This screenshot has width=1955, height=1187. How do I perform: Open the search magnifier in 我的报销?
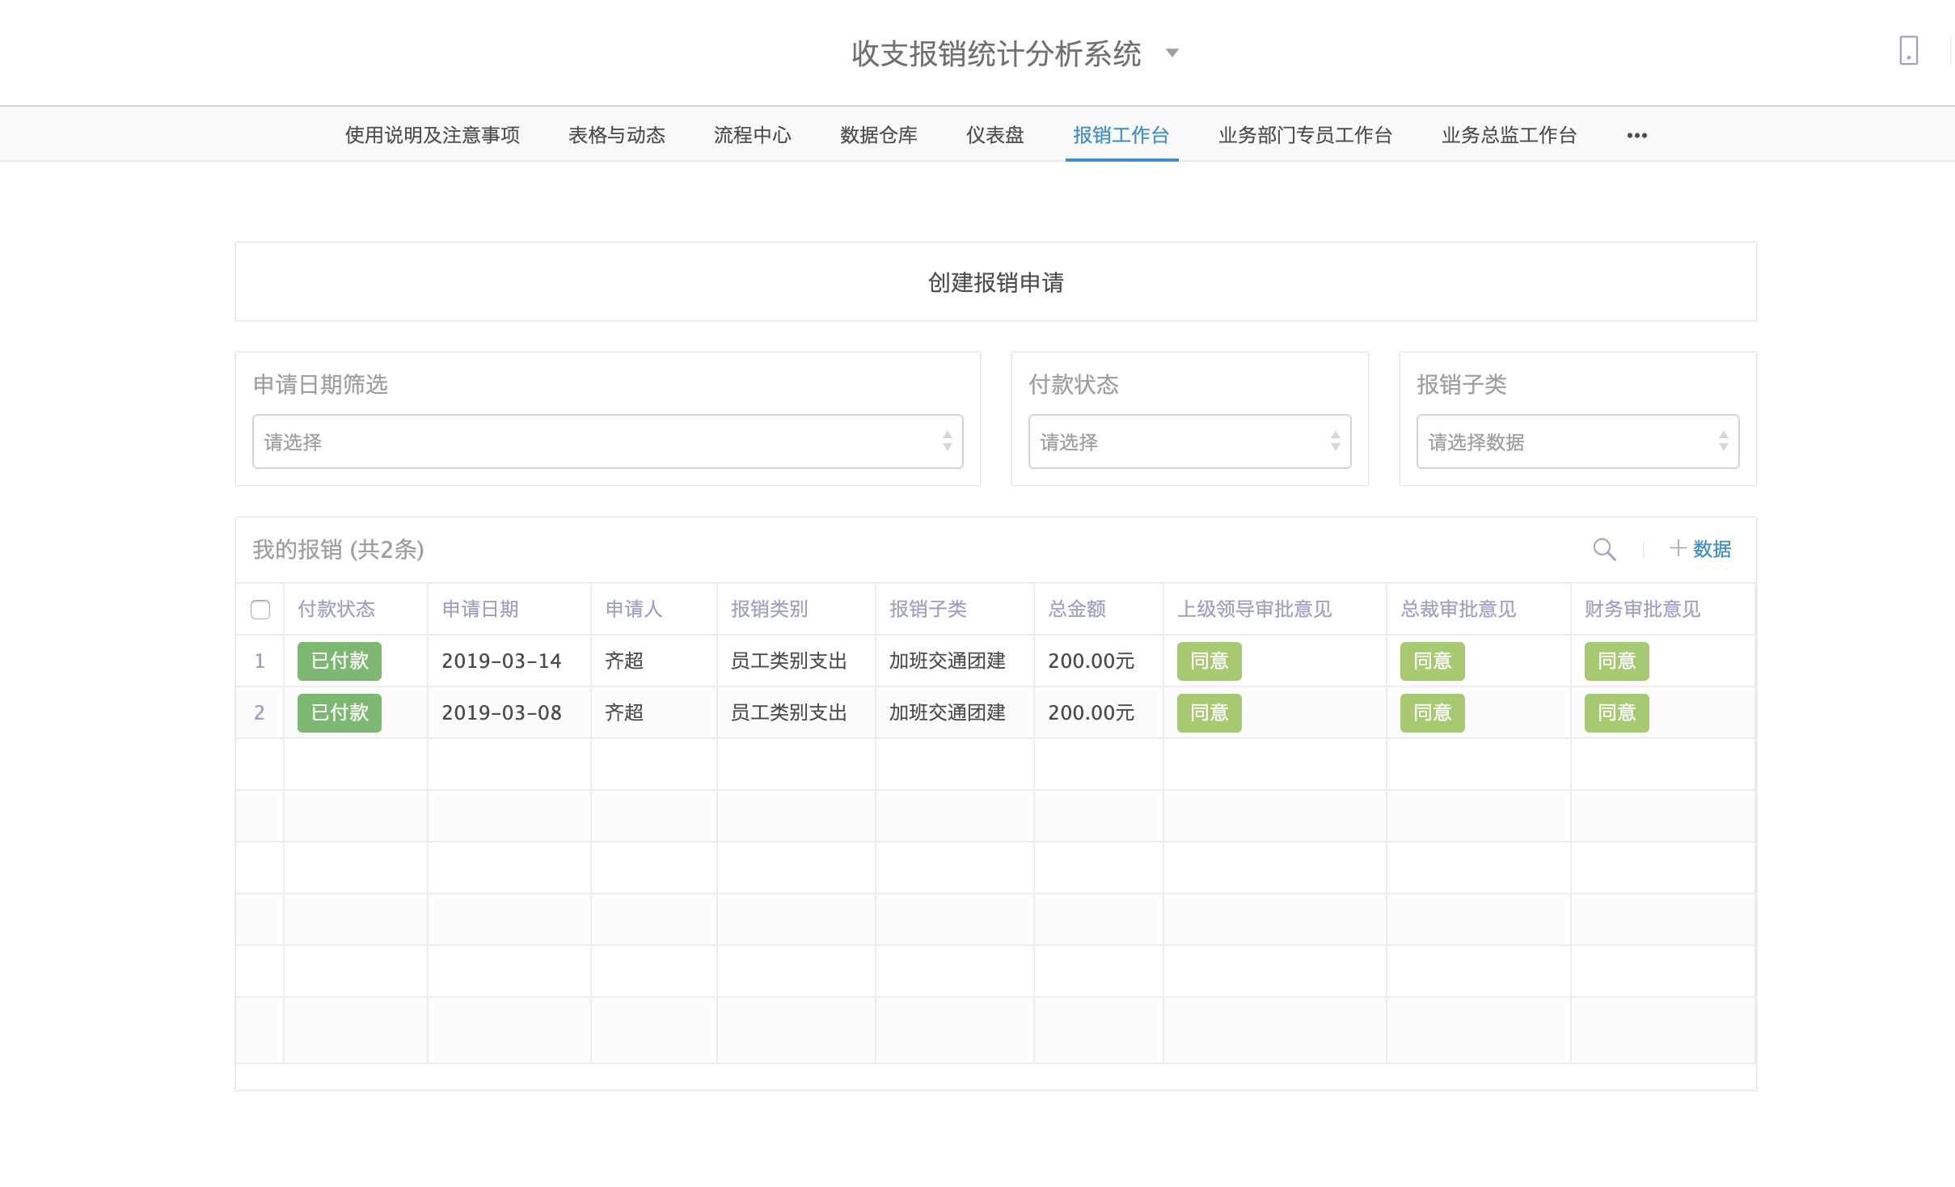point(1604,550)
